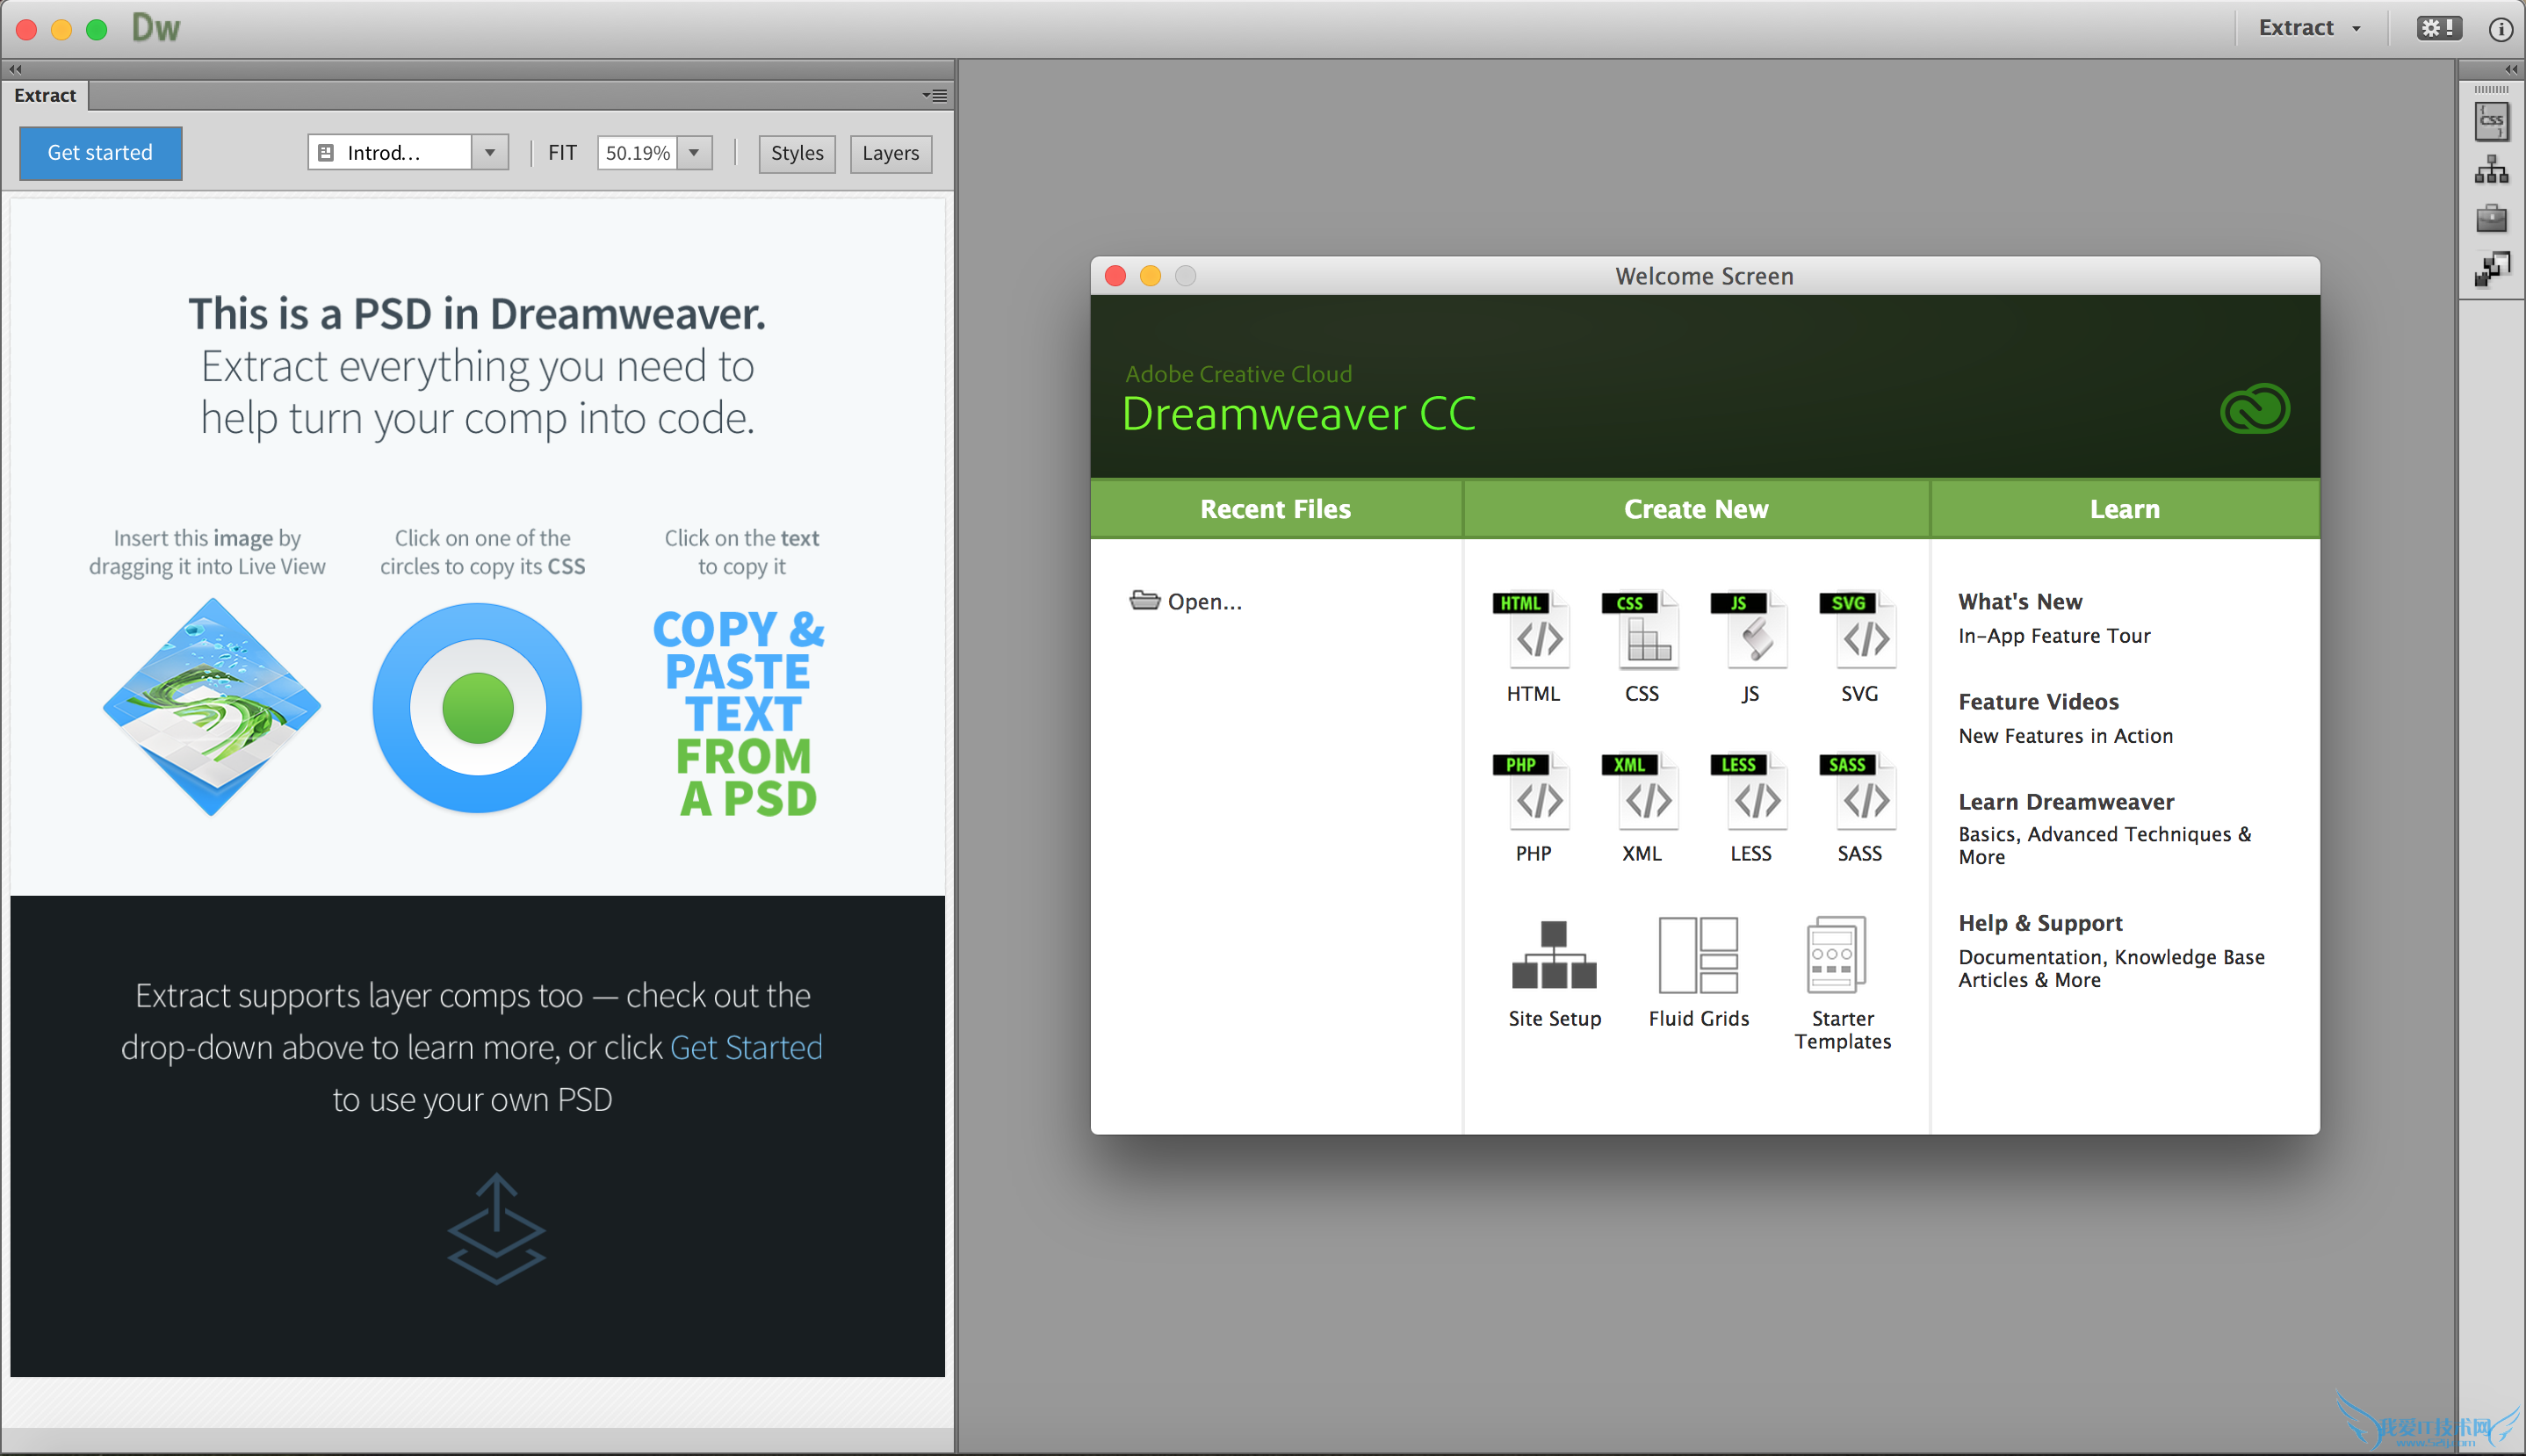Toggle the Layers view in Extract

point(890,153)
